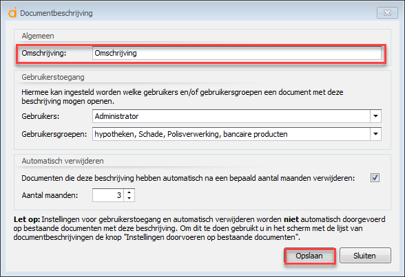Click the 'Automatisch verwijderen' group header
The width and height of the screenshot is (405, 277).
pos(63,161)
